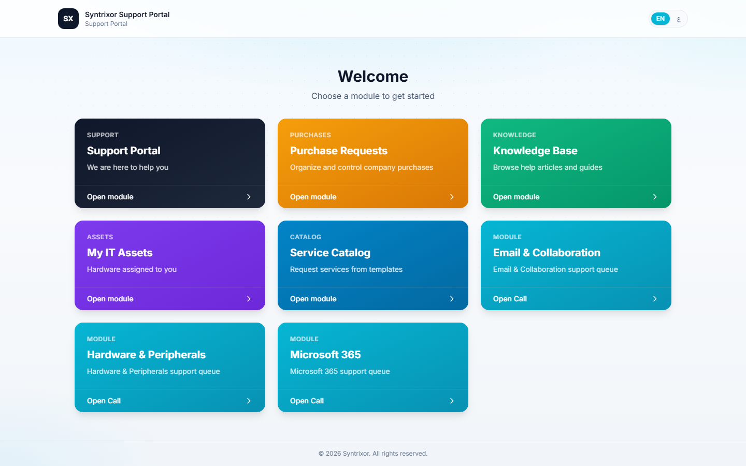This screenshot has height=466, width=746.
Task: Click the Syntrixor Support Portal header title
Action: pos(127,14)
